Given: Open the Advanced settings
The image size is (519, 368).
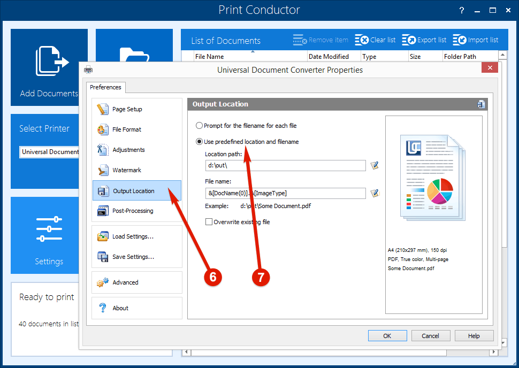Looking at the screenshot, I should pos(136,282).
